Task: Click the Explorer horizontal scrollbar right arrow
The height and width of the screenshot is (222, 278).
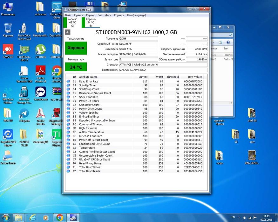Action: (231, 103)
